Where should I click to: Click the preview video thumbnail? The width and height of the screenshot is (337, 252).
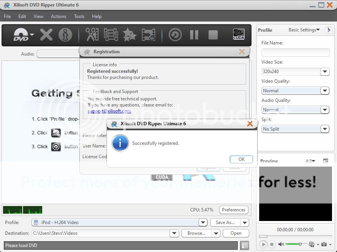coord(295,194)
